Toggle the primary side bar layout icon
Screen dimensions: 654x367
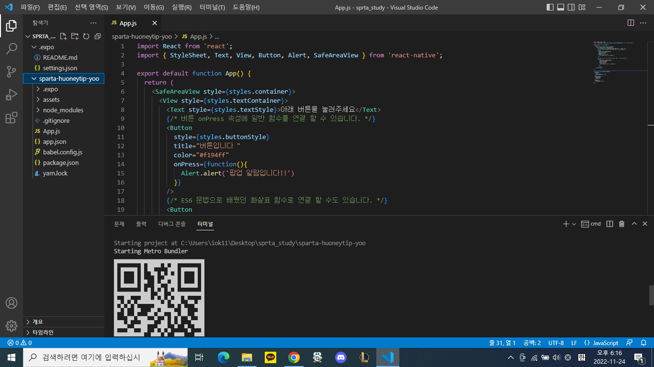550,7
